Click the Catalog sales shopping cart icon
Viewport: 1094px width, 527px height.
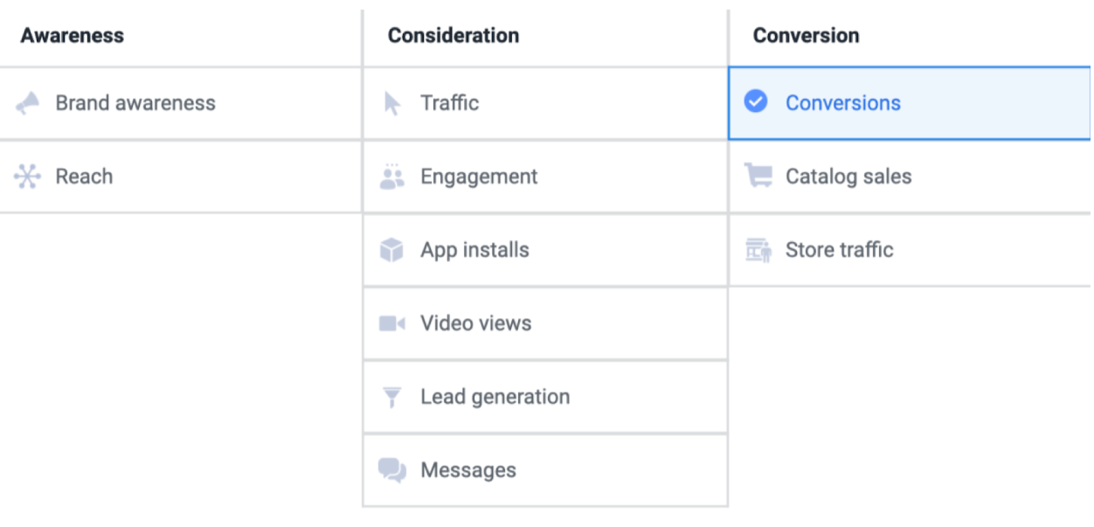click(758, 177)
